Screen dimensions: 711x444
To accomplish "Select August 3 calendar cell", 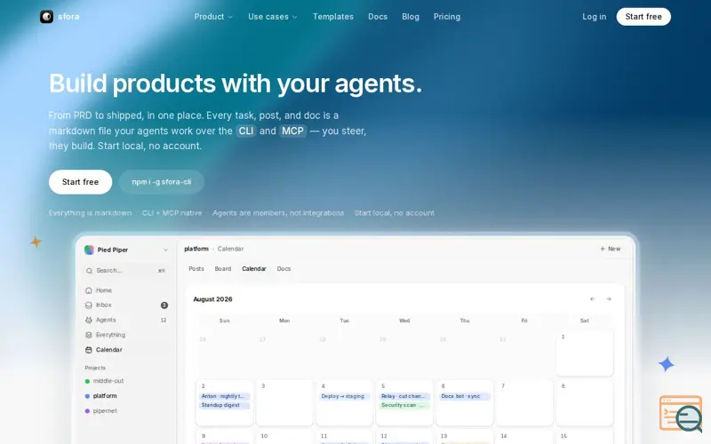I will click(x=284, y=403).
